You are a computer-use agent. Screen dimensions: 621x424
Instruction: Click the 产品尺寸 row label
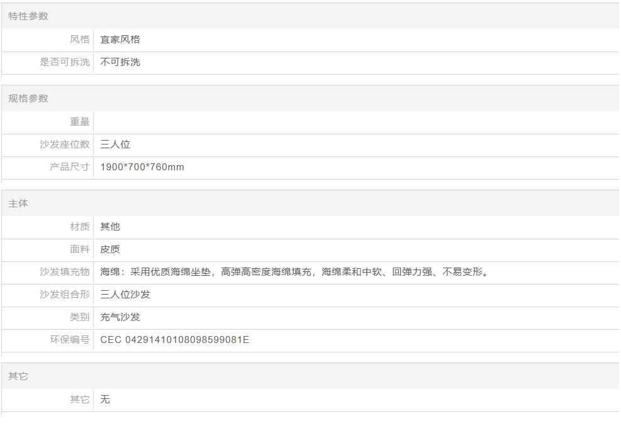point(70,167)
